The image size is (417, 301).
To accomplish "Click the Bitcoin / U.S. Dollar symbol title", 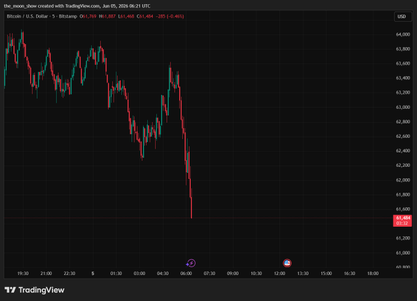I will pos(28,17).
